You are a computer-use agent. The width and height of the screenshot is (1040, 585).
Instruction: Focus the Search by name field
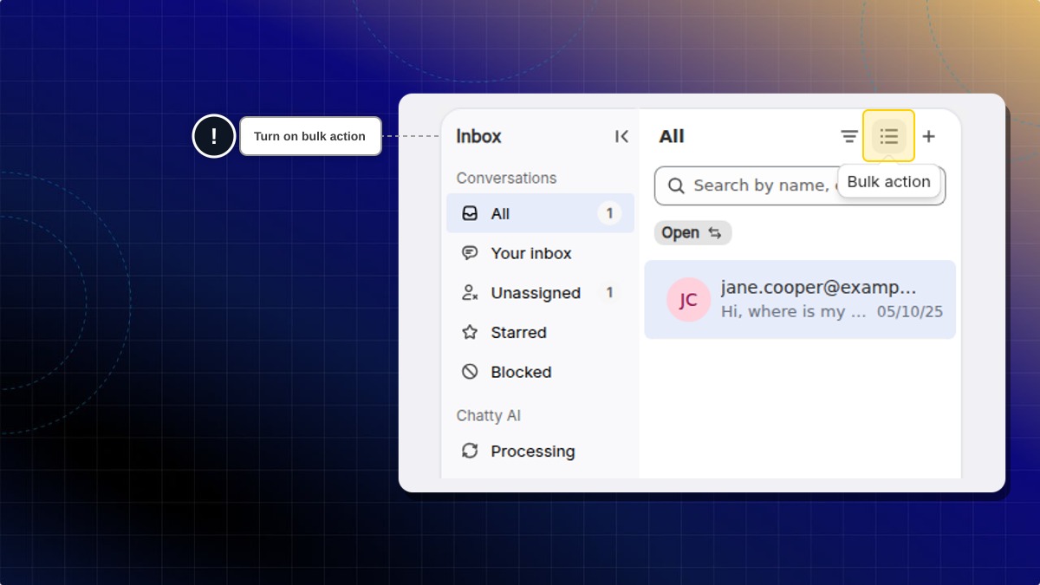click(x=799, y=185)
